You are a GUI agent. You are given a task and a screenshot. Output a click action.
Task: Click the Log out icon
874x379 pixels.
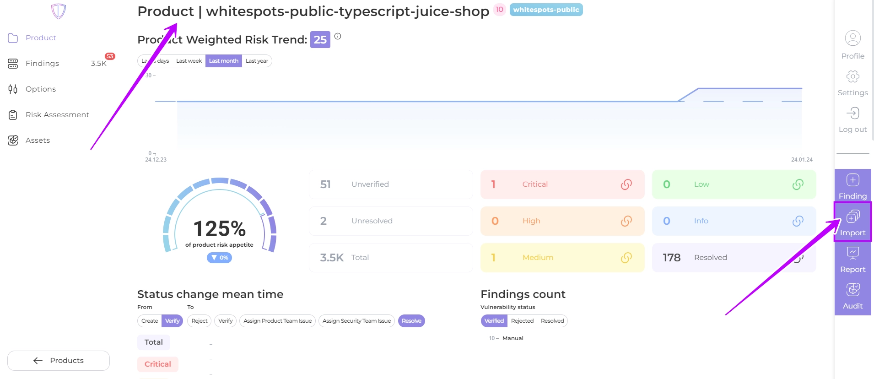852,113
